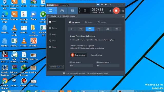Select the cover gear file icon
The height and width of the screenshot is (92, 164).
(14, 82)
